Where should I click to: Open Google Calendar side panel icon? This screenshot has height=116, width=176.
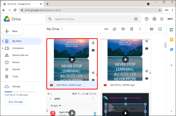point(171,30)
